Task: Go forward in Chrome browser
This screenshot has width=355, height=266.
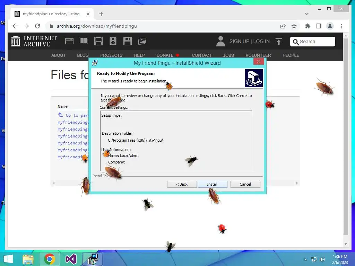Action: coord(26,26)
